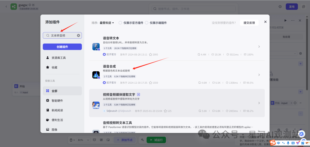
Task: Go back using the top-left arrow
Action: pyautogui.click(x=6, y=7)
